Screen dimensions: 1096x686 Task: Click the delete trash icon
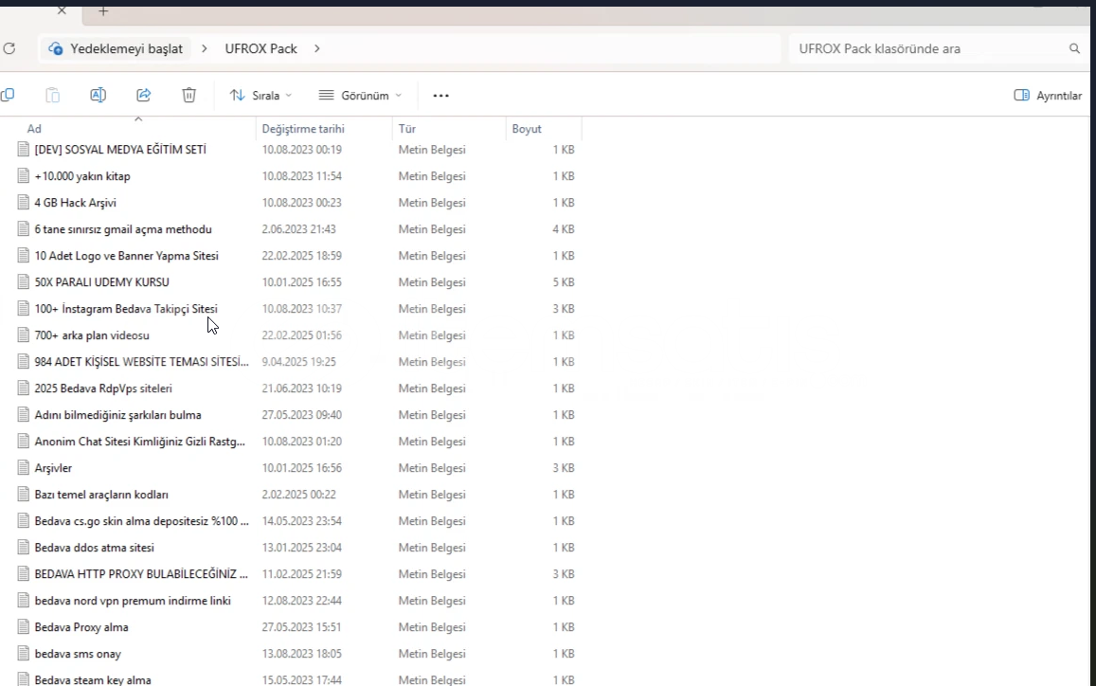point(189,95)
